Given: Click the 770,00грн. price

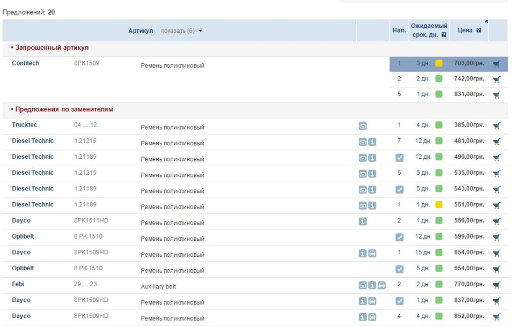Looking at the screenshot, I should [x=469, y=284].
